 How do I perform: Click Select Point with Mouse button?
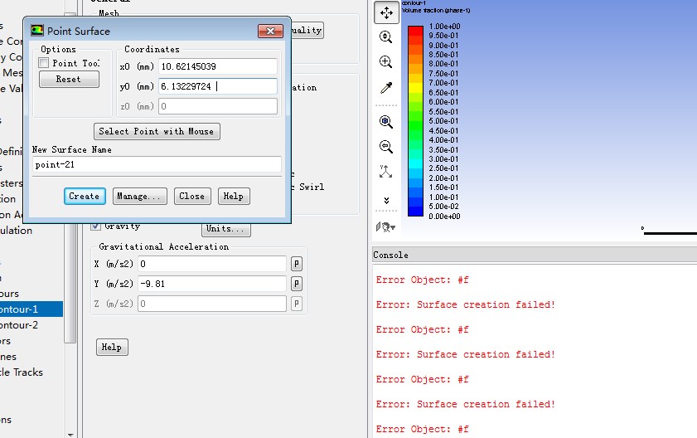click(x=157, y=131)
